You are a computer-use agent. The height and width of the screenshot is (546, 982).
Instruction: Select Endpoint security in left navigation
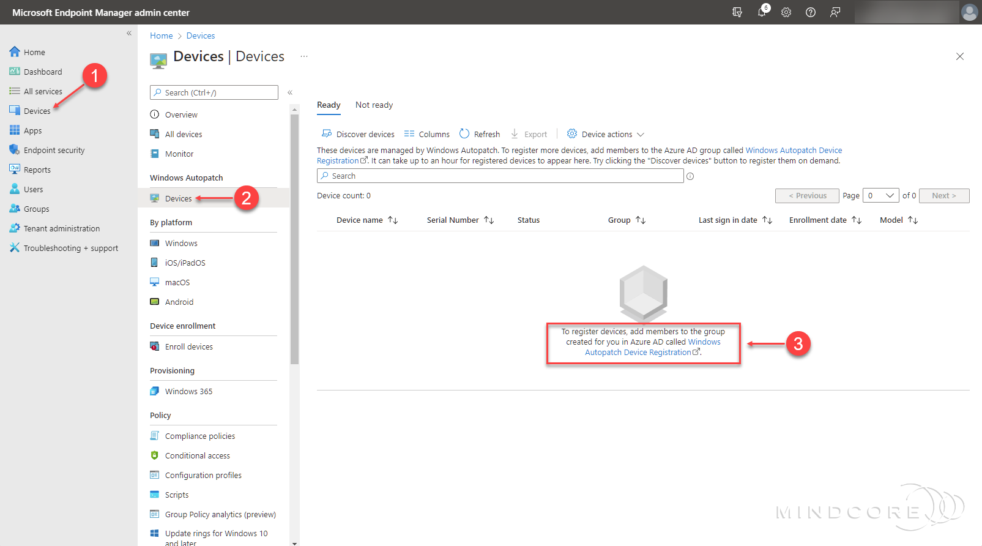pyautogui.click(x=54, y=151)
